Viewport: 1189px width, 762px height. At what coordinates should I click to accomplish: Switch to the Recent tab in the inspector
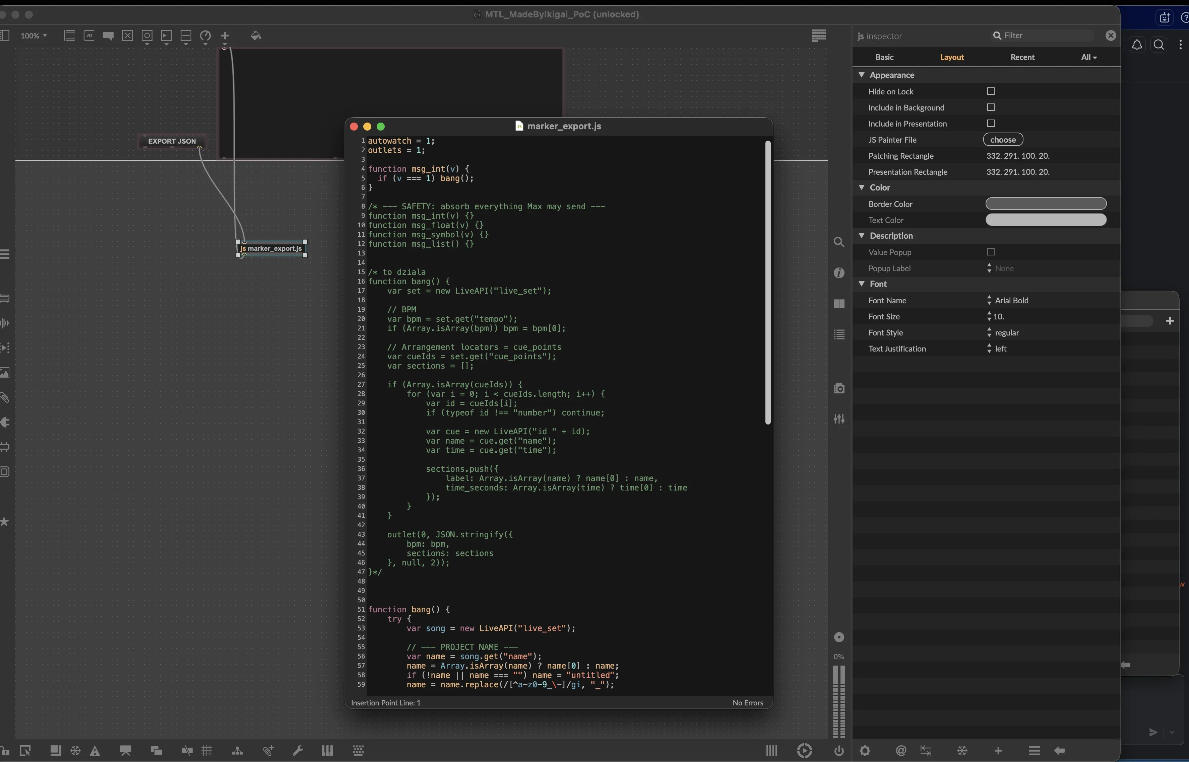click(1022, 57)
